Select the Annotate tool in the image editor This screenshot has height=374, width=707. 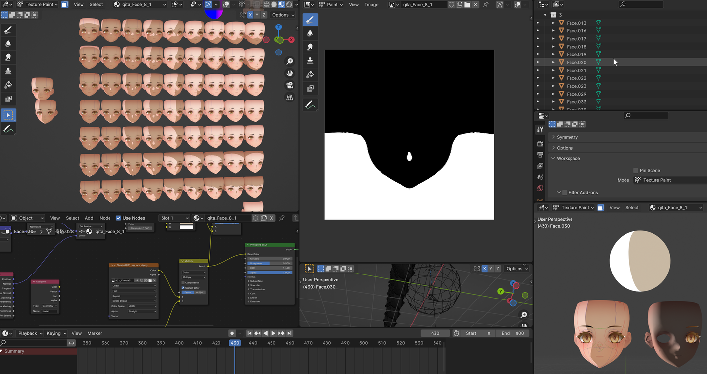(x=310, y=105)
